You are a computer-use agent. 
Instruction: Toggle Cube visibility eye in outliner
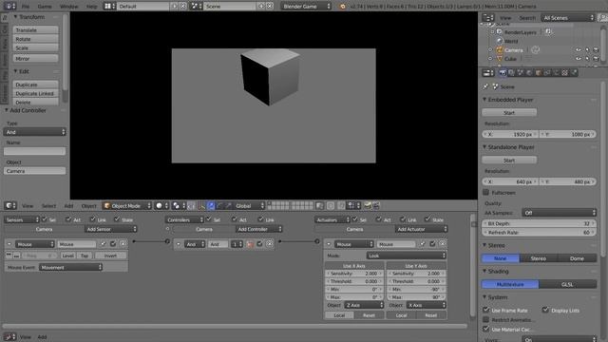579,59
